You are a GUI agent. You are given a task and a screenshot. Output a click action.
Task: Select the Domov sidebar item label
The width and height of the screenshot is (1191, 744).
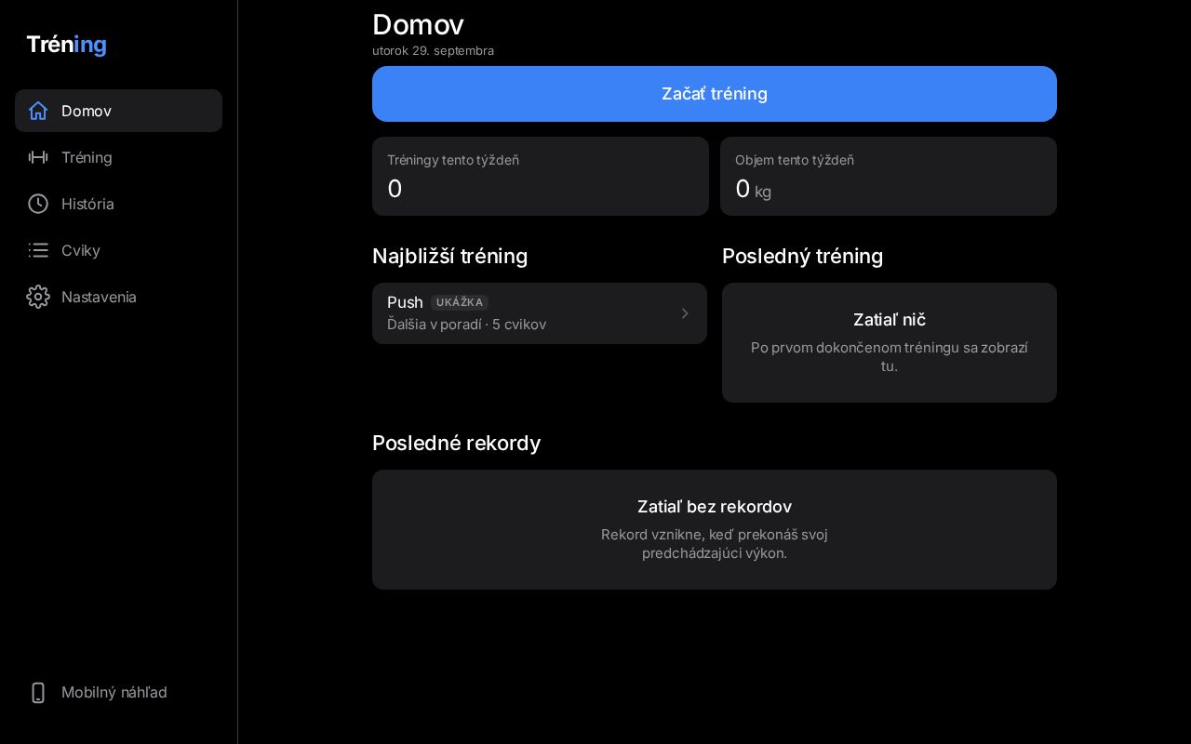point(87,111)
